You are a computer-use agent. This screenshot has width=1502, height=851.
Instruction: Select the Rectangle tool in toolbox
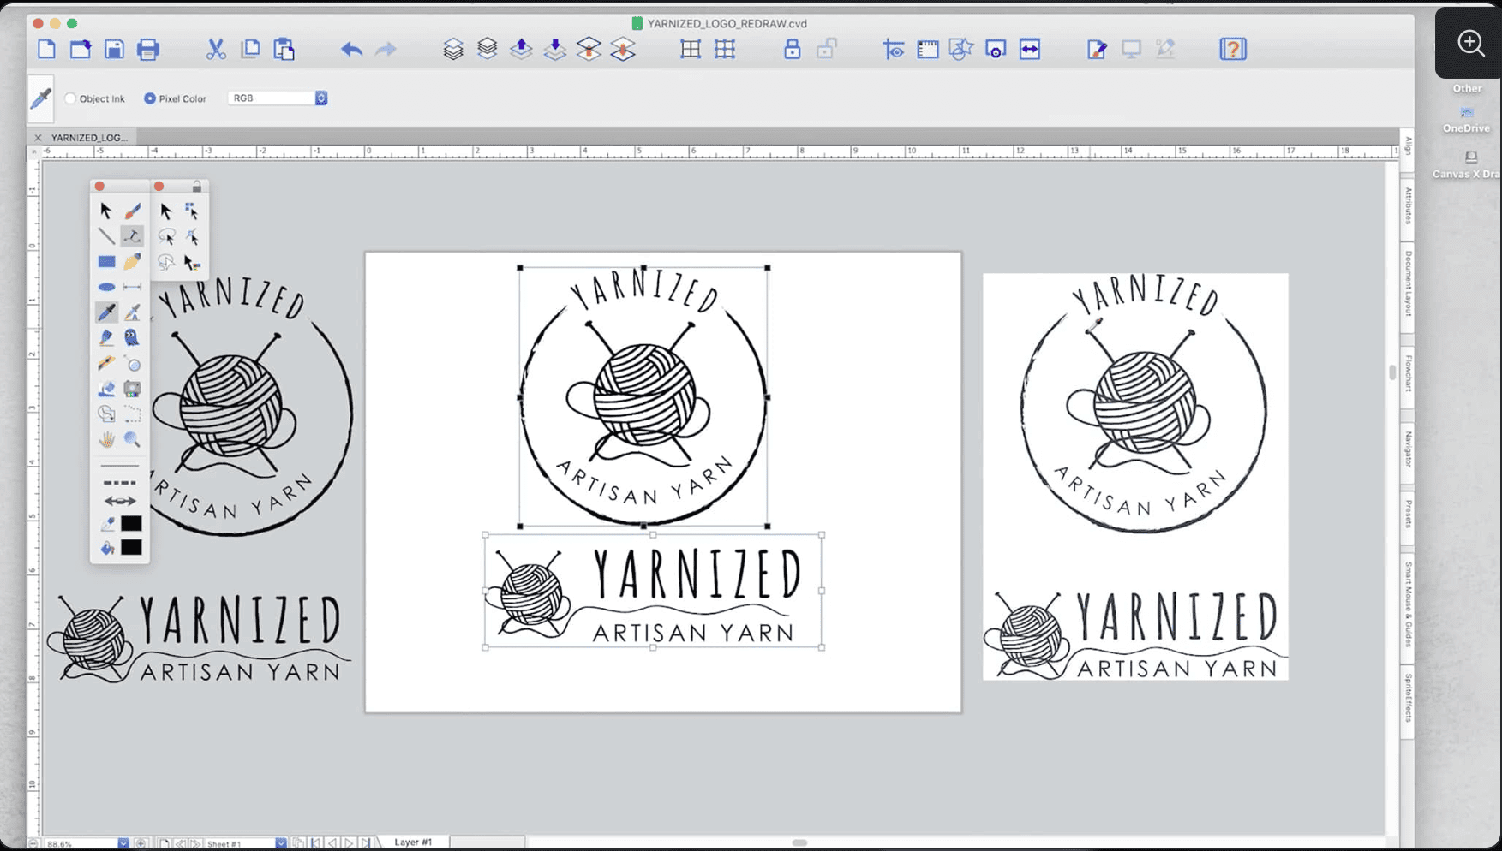click(x=106, y=261)
